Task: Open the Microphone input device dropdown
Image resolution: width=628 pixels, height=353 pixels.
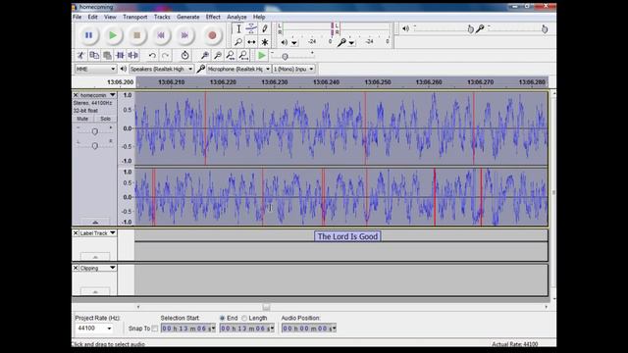Action: 238,69
